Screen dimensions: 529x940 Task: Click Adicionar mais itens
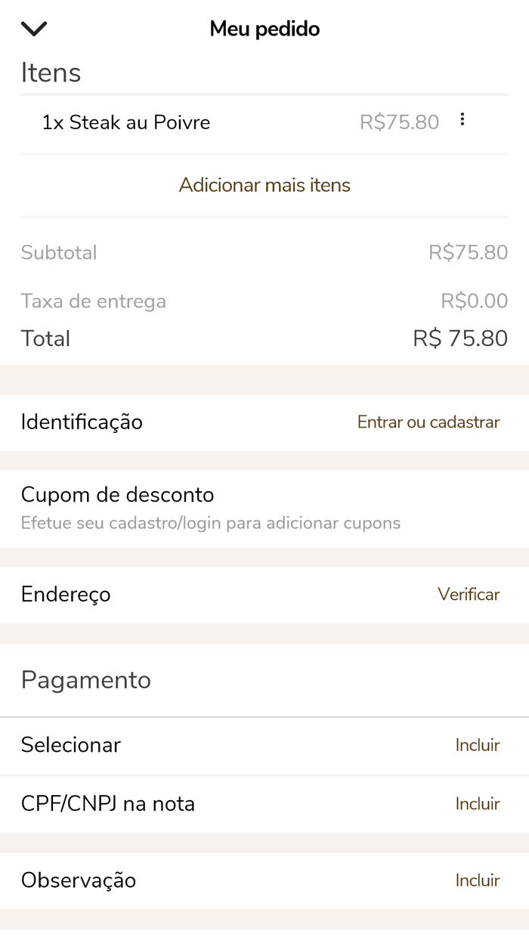click(264, 184)
